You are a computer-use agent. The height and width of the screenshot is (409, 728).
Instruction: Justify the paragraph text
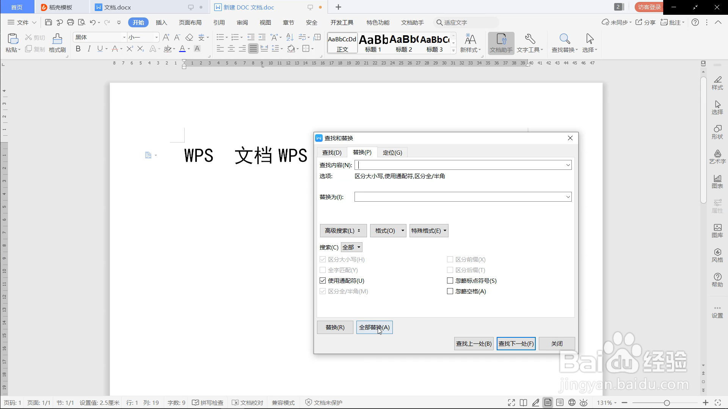pos(253,49)
